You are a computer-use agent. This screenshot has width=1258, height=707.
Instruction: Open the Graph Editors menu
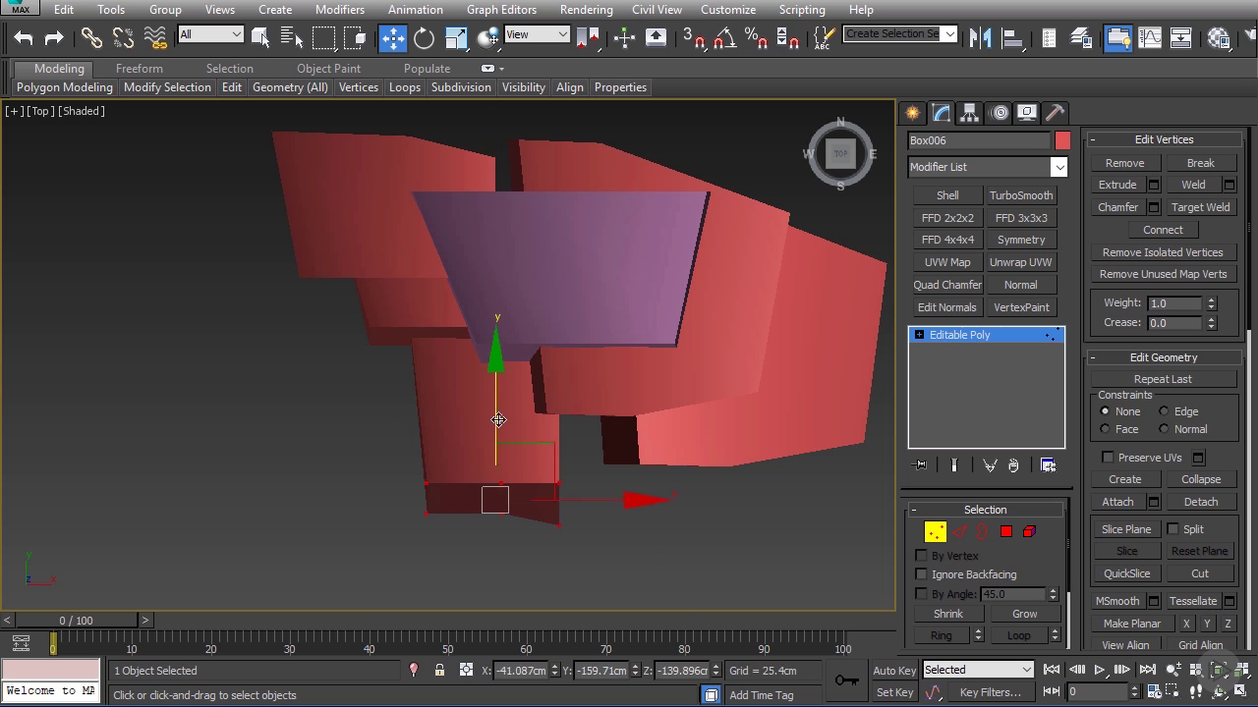pos(501,10)
